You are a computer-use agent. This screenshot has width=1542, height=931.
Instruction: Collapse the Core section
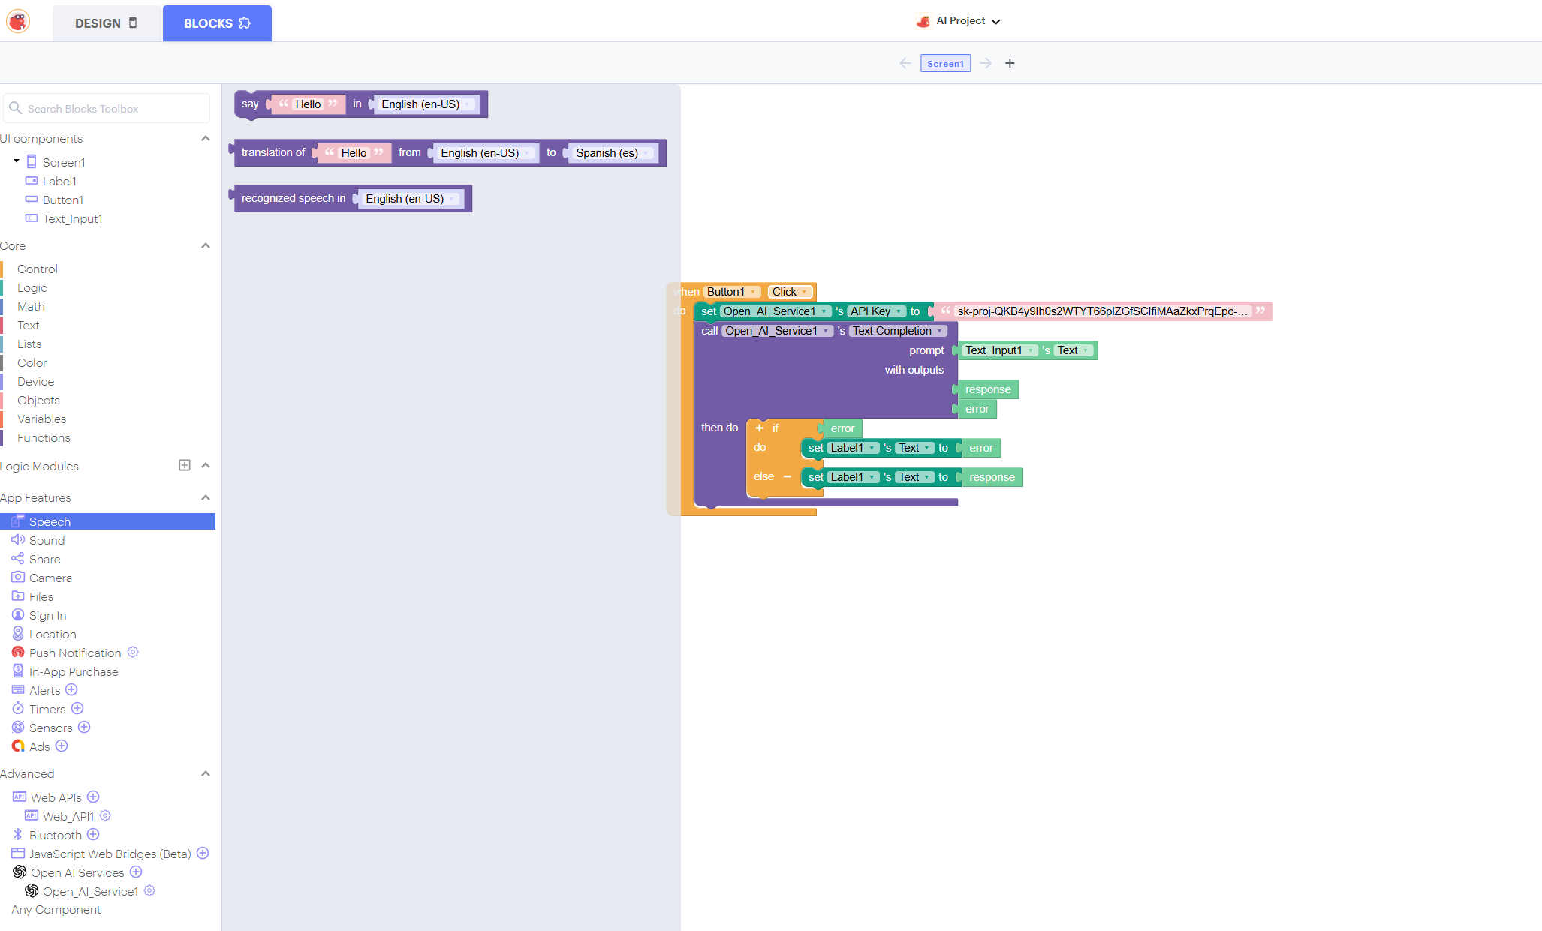[x=206, y=246]
